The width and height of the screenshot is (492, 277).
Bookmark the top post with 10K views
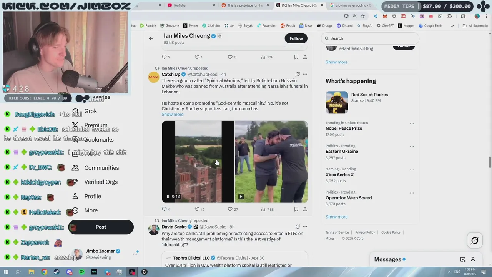[296, 57]
